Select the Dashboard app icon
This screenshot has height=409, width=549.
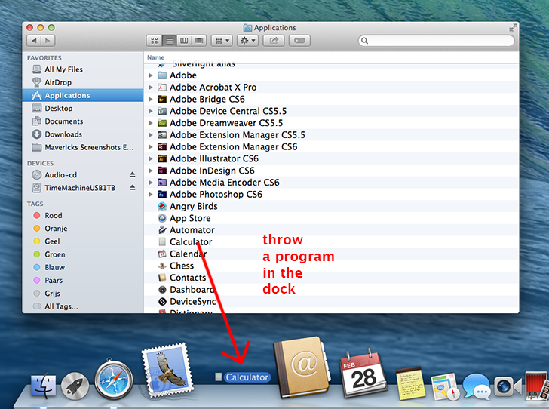tap(162, 290)
